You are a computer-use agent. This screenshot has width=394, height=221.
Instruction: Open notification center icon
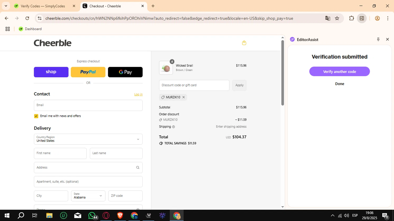pos(385,216)
